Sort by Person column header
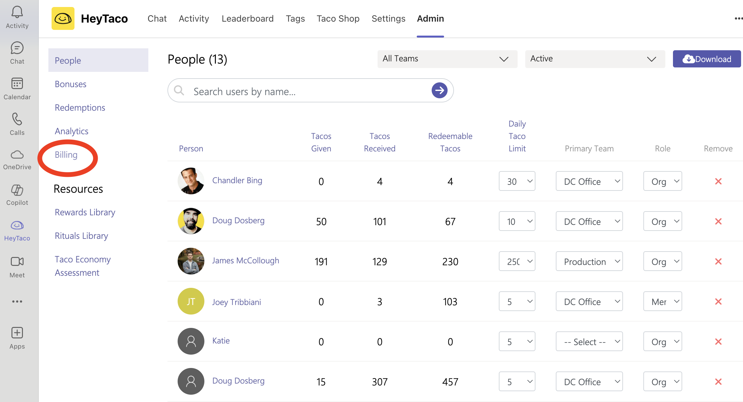This screenshot has width=743, height=402. pyautogui.click(x=191, y=149)
